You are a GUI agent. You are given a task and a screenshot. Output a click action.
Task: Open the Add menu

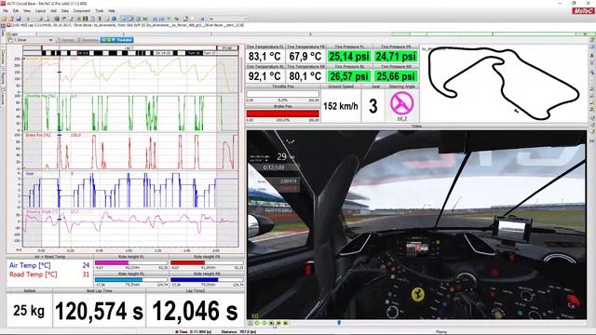(54, 10)
